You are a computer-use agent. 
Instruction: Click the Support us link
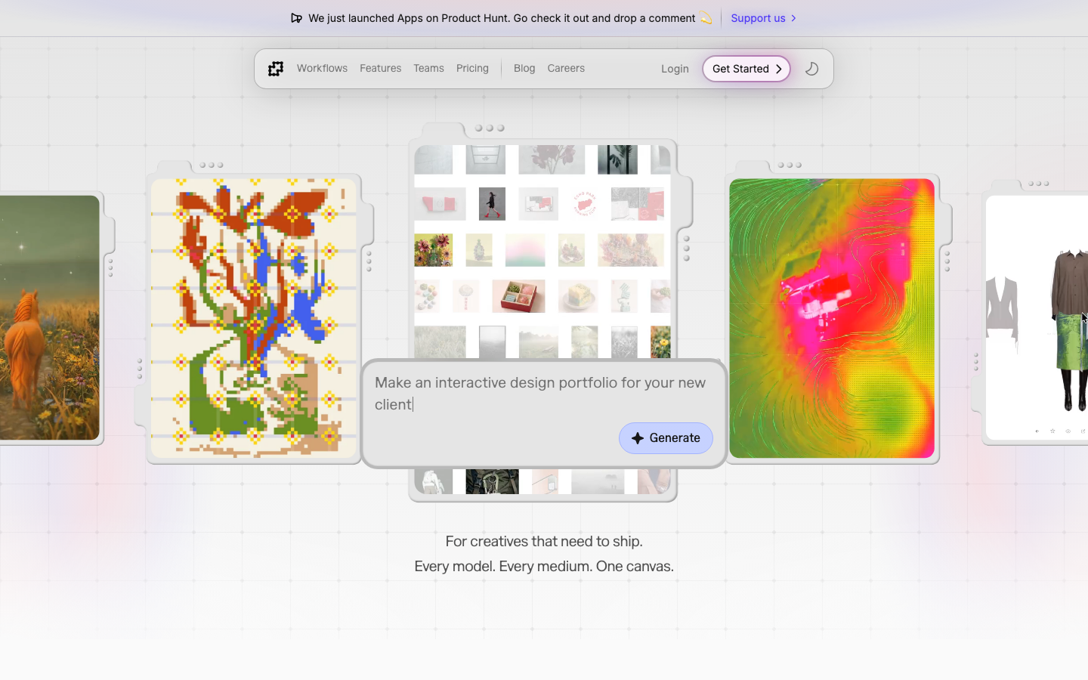(x=758, y=18)
